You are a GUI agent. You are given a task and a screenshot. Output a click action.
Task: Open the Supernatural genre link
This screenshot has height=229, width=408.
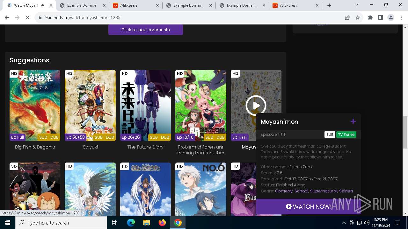click(324, 191)
